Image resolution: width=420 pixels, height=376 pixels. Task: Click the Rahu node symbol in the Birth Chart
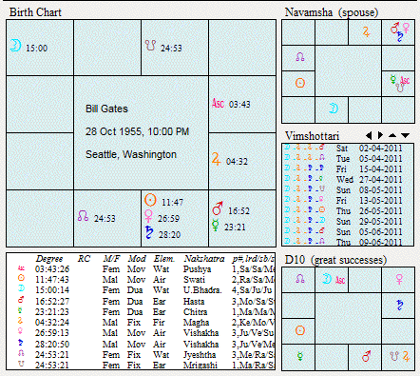(x=83, y=216)
